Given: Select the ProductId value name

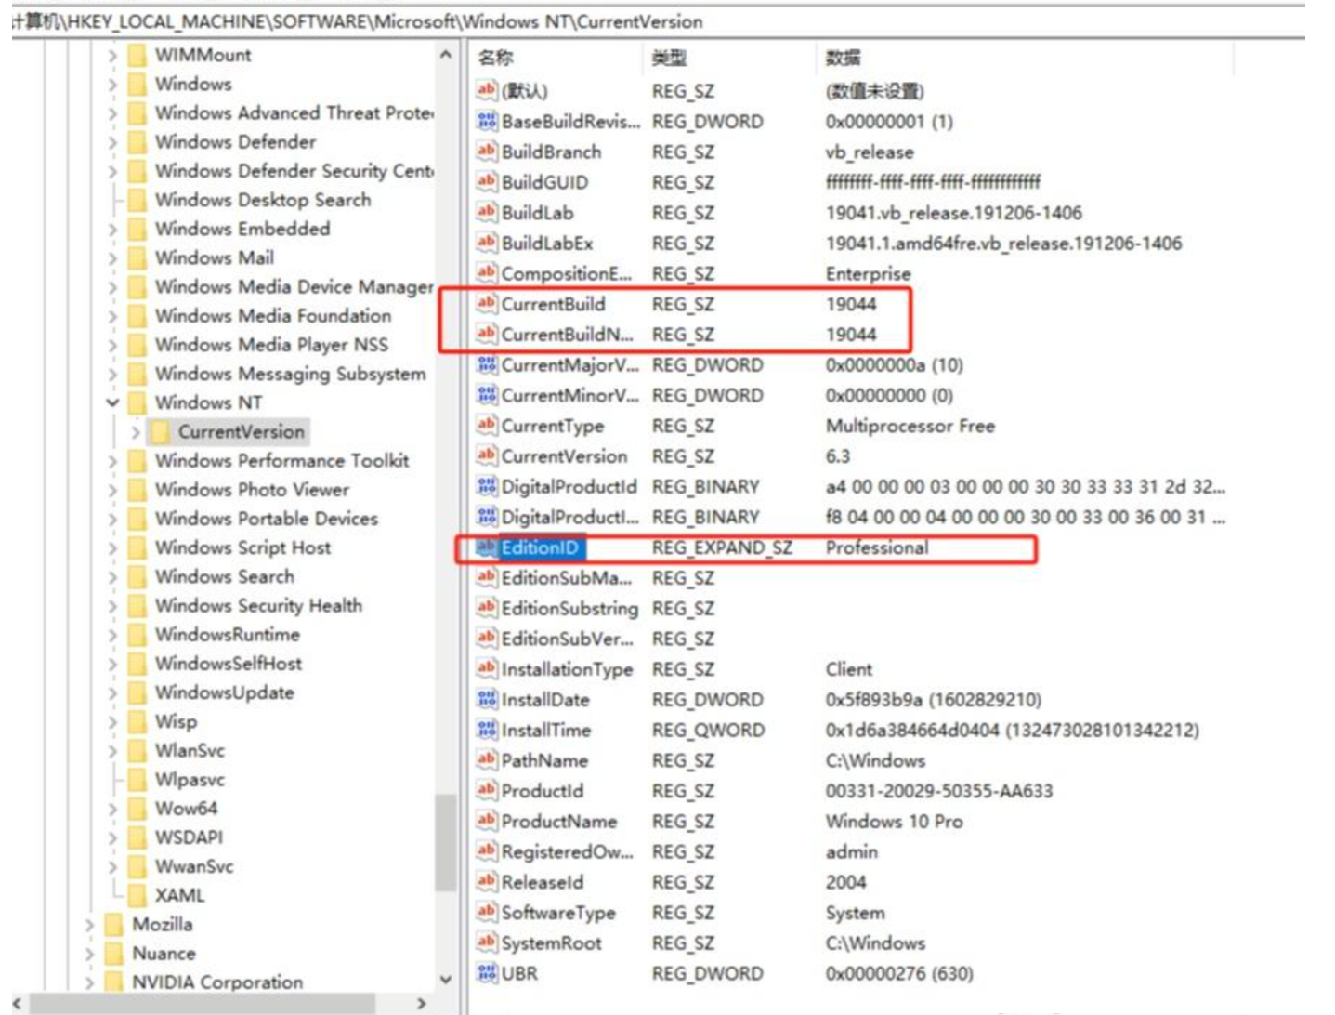Looking at the screenshot, I should coord(543,791).
